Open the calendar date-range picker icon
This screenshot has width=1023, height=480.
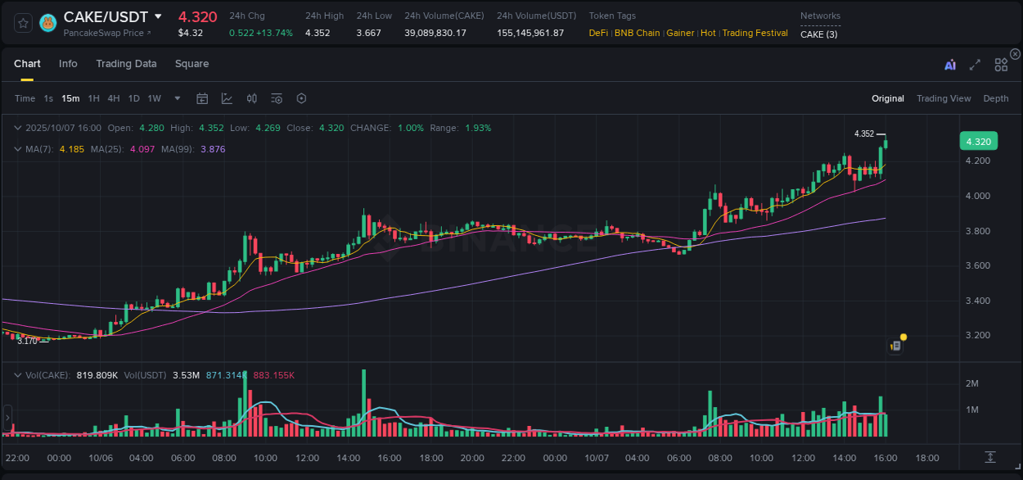point(202,98)
